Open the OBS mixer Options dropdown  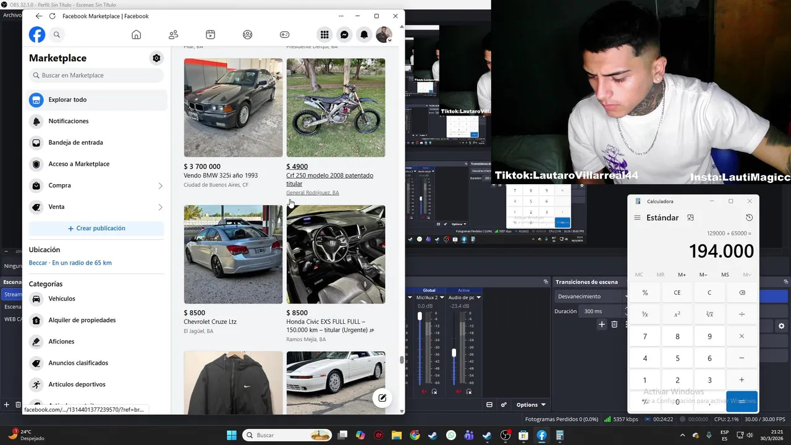pos(531,405)
